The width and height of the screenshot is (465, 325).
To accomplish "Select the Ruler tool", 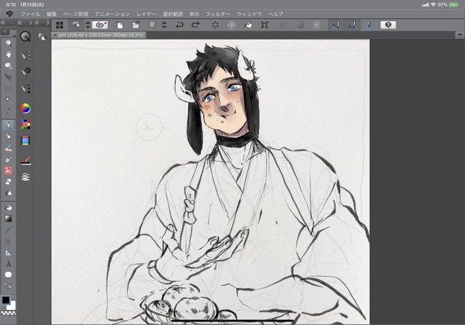I will (x=8, y=252).
